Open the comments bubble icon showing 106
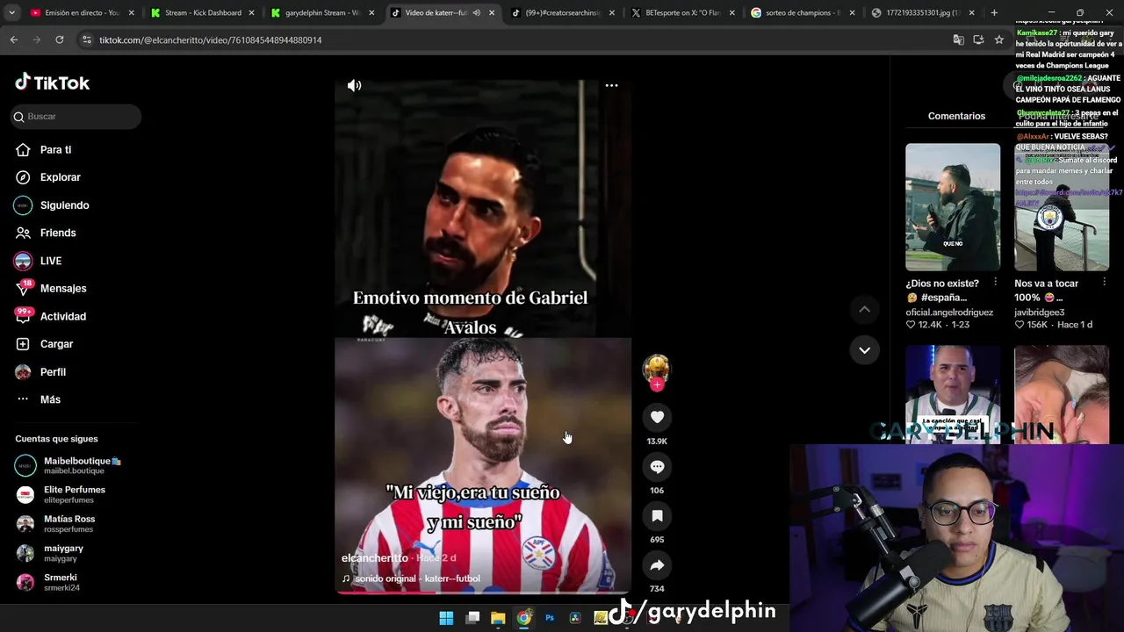The image size is (1124, 632). pos(657,466)
